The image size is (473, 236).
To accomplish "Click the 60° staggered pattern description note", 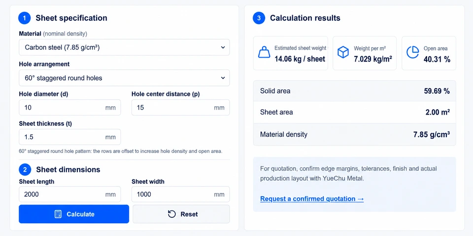I will [121, 151].
